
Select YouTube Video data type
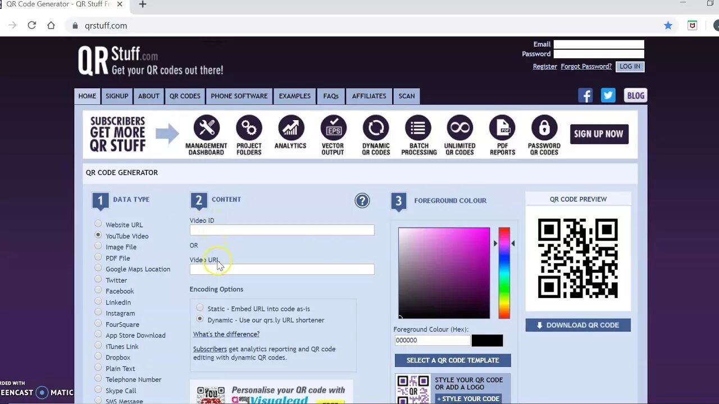pos(98,235)
